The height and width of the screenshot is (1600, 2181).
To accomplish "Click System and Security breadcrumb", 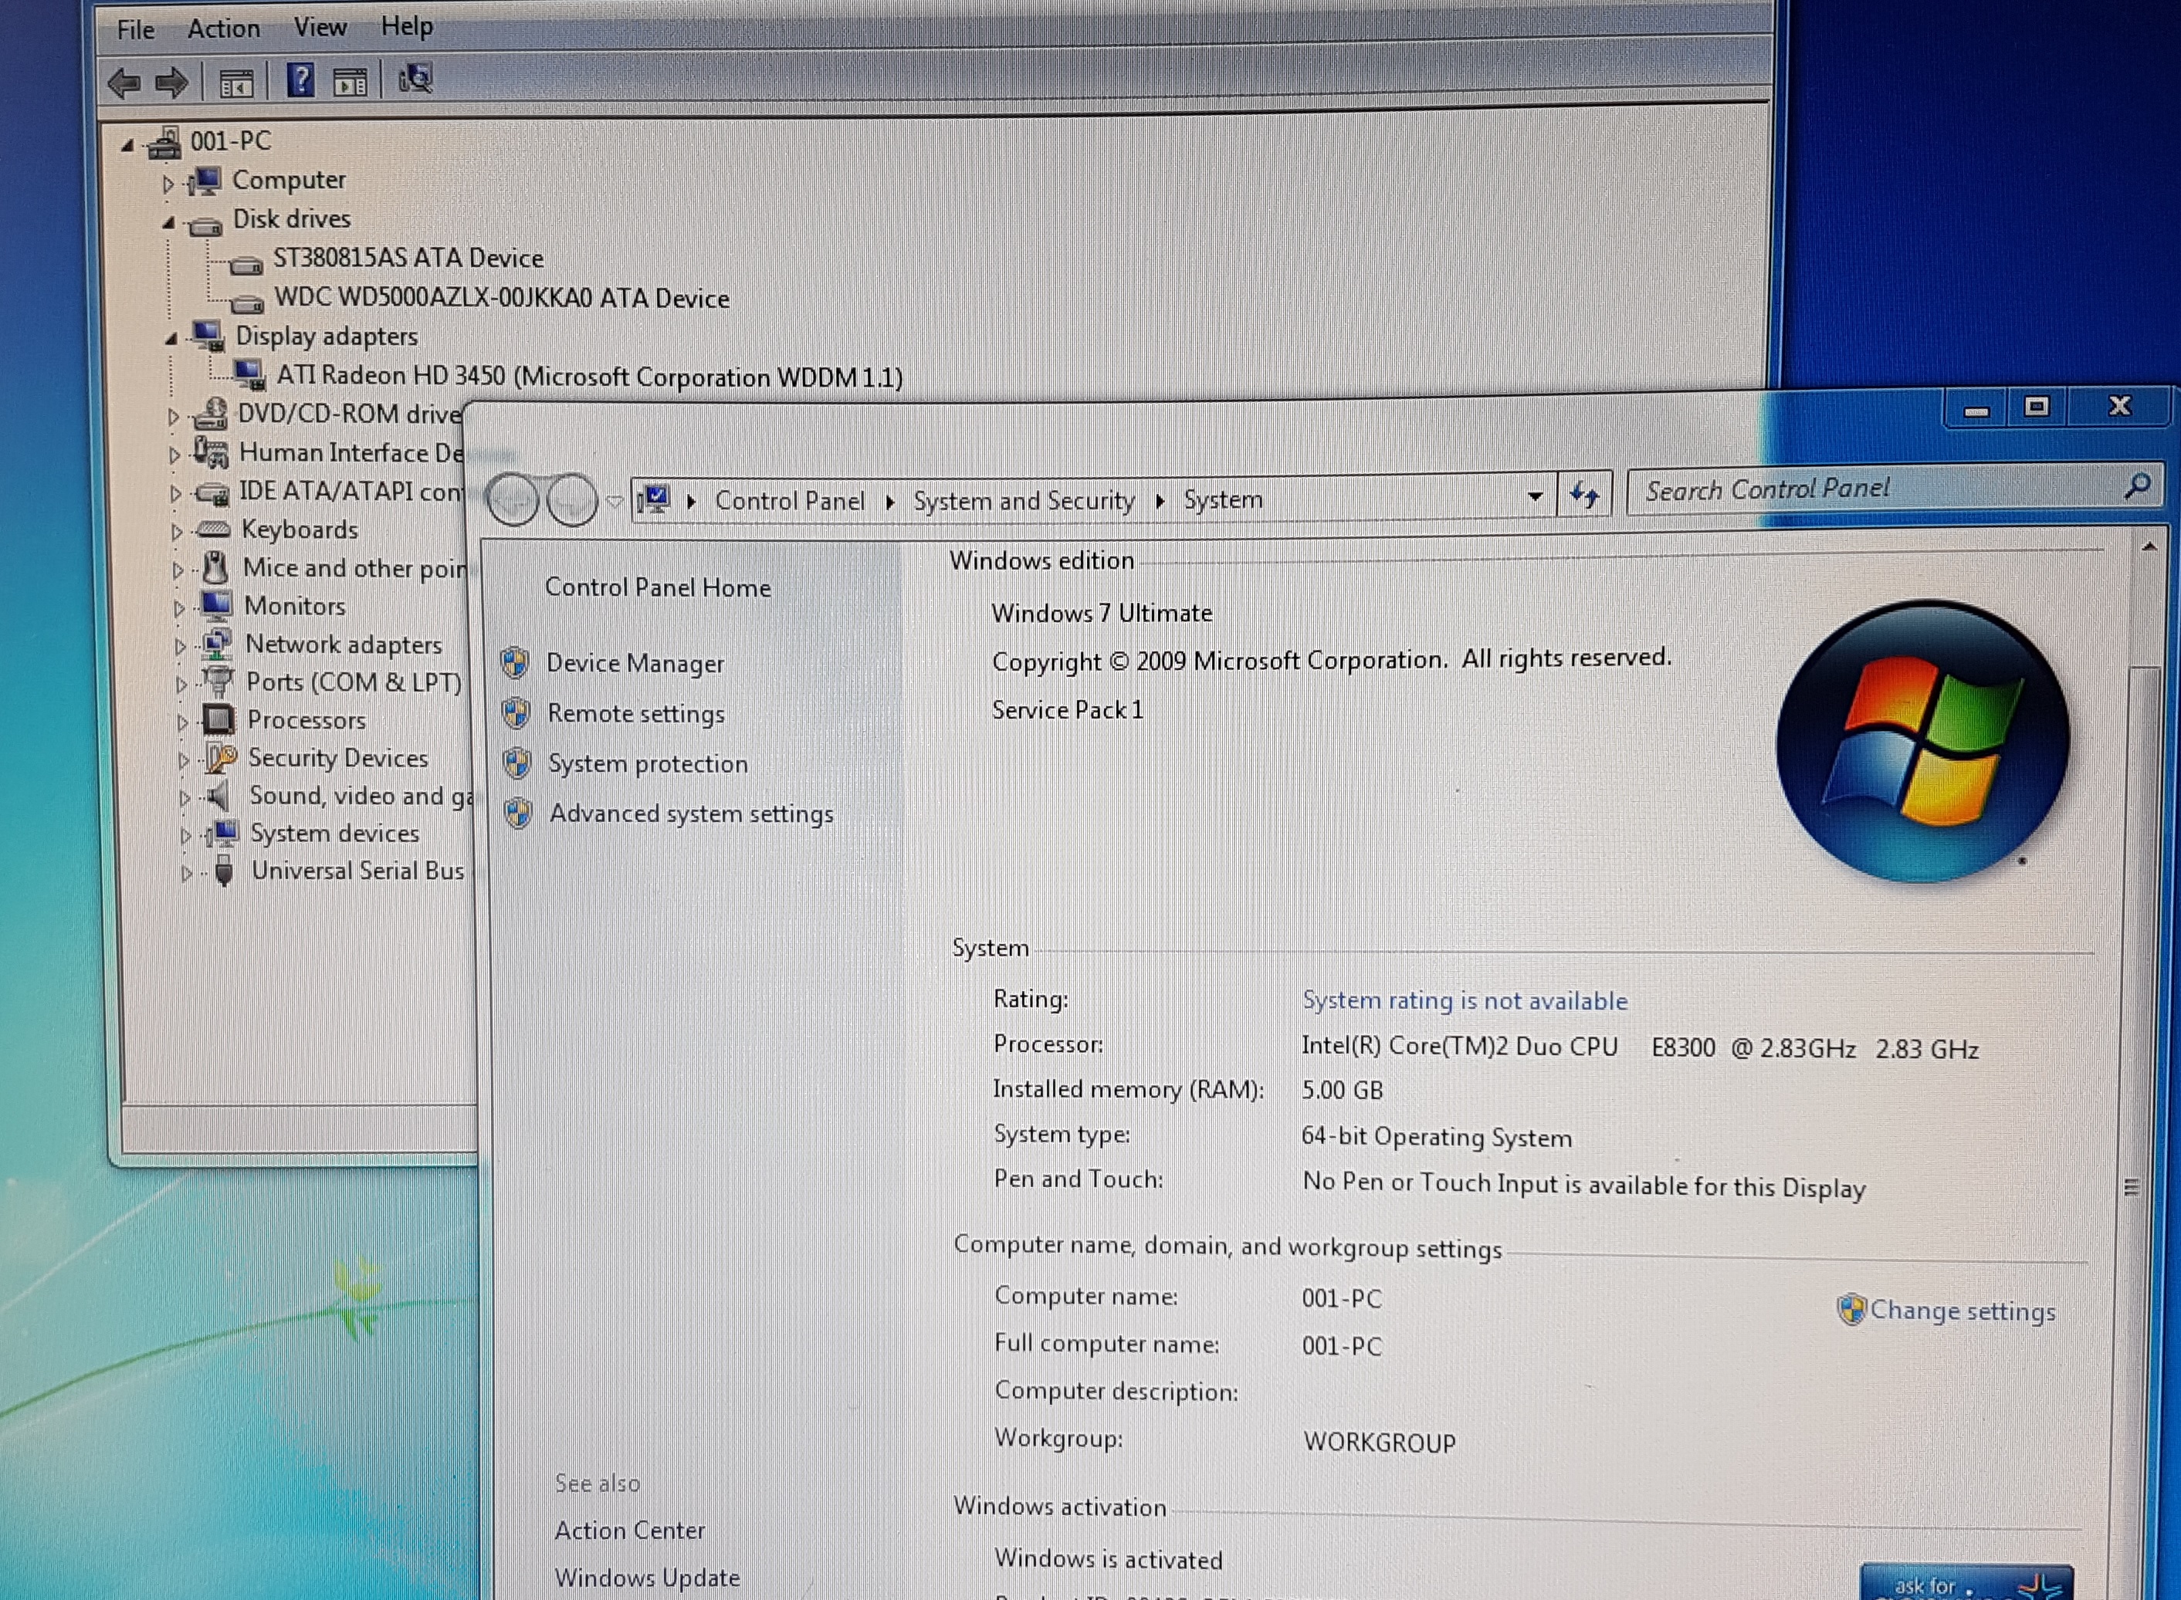I will tap(1023, 501).
